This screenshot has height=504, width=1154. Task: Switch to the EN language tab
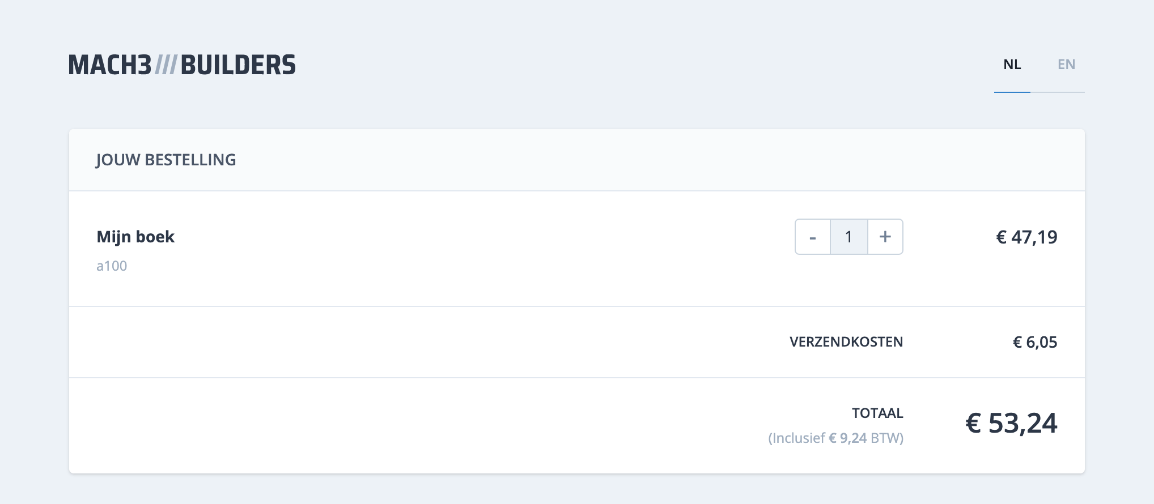(1066, 65)
